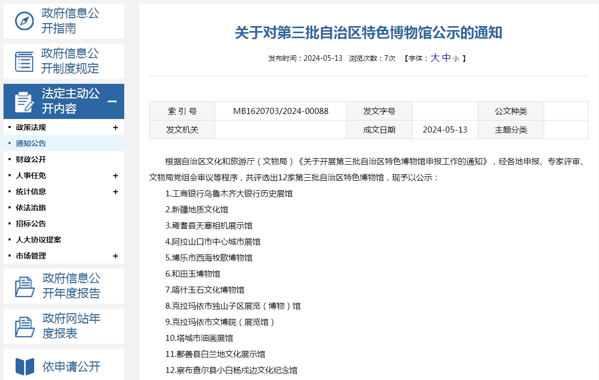Click the publish date 发布时间：2024-05-13 text
The image size is (599, 380).
[305, 58]
